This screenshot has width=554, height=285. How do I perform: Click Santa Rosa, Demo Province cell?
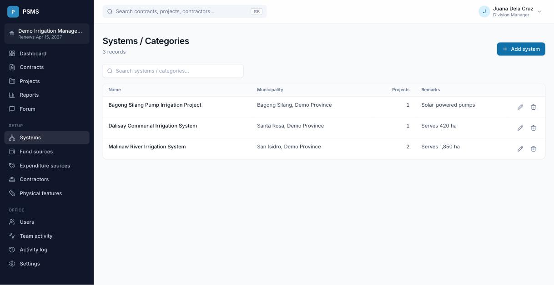[x=291, y=126]
